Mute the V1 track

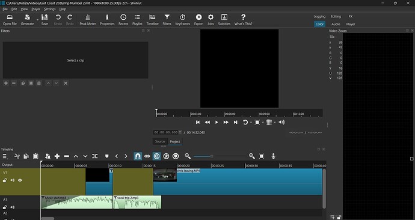pyautogui.click(x=12, y=180)
